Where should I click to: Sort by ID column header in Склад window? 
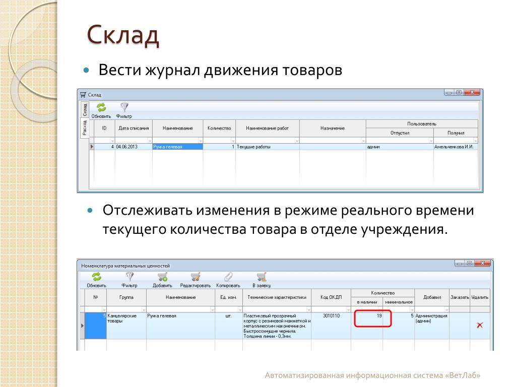pos(104,128)
